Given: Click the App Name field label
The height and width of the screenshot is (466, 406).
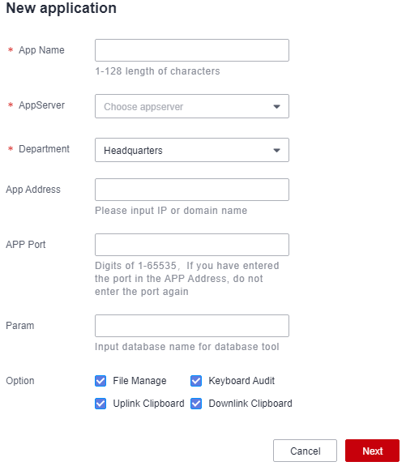Looking at the screenshot, I should (x=41, y=50).
